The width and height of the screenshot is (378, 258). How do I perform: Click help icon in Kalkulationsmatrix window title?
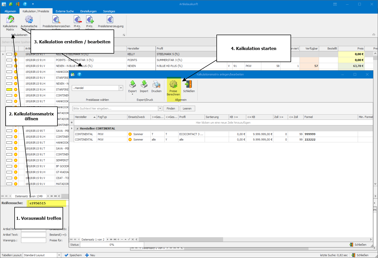(79, 74)
